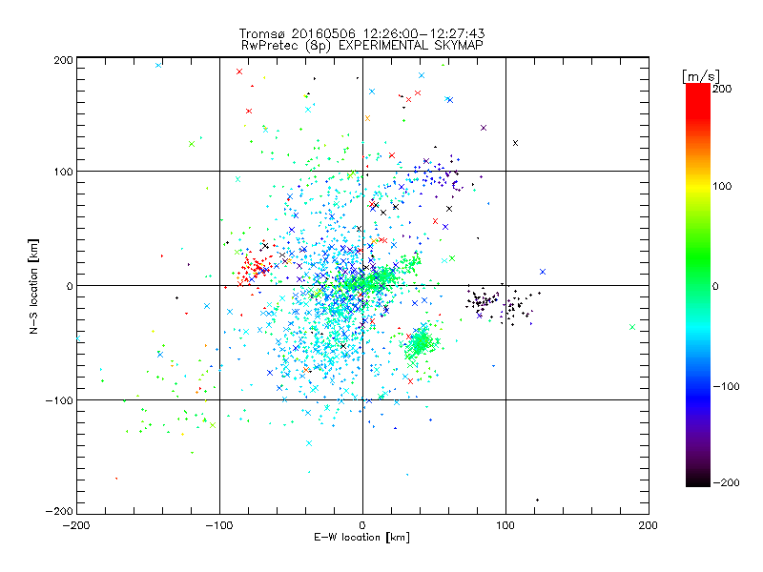Click the y-axis tick label '-200'

[59, 511]
